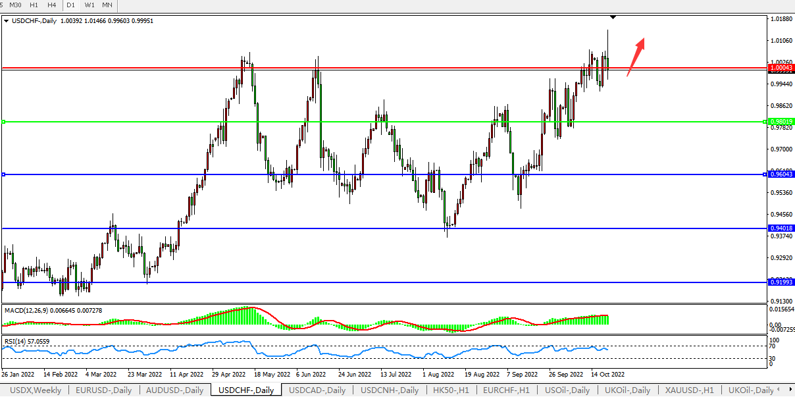
Task: Go to the HK50-,H1 chart tab
Action: [x=451, y=390]
